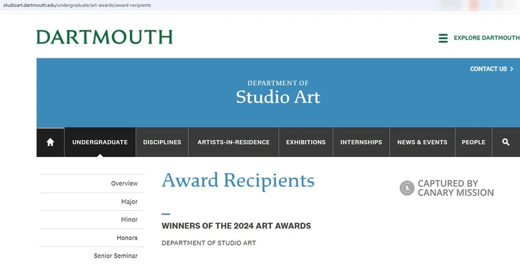Click the browser URL address field
Screen dimensions: 520x264
pos(195,5)
